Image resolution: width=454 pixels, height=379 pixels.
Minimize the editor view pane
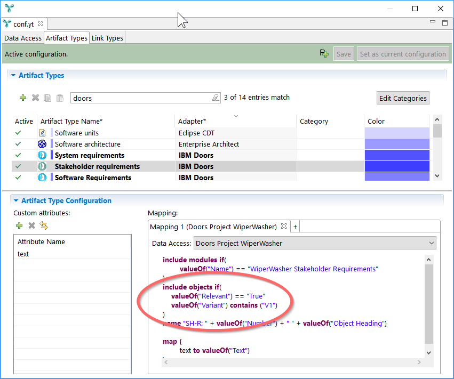click(433, 22)
